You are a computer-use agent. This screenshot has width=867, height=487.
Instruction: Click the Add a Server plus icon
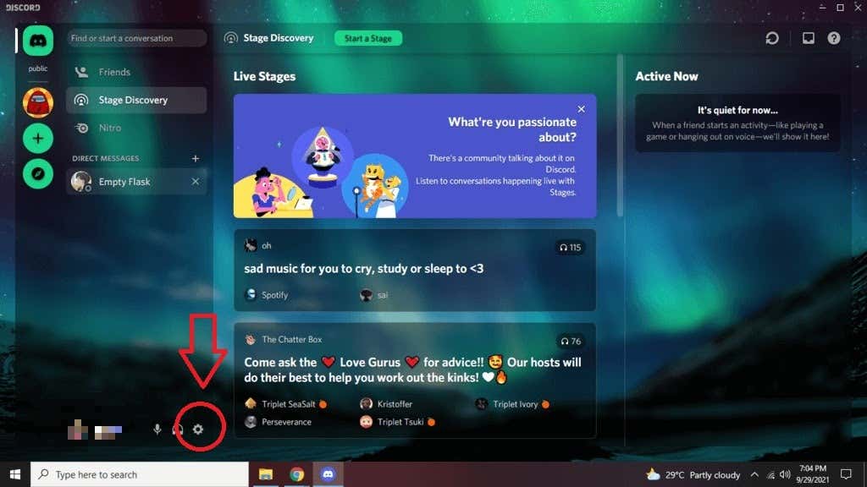[37, 137]
